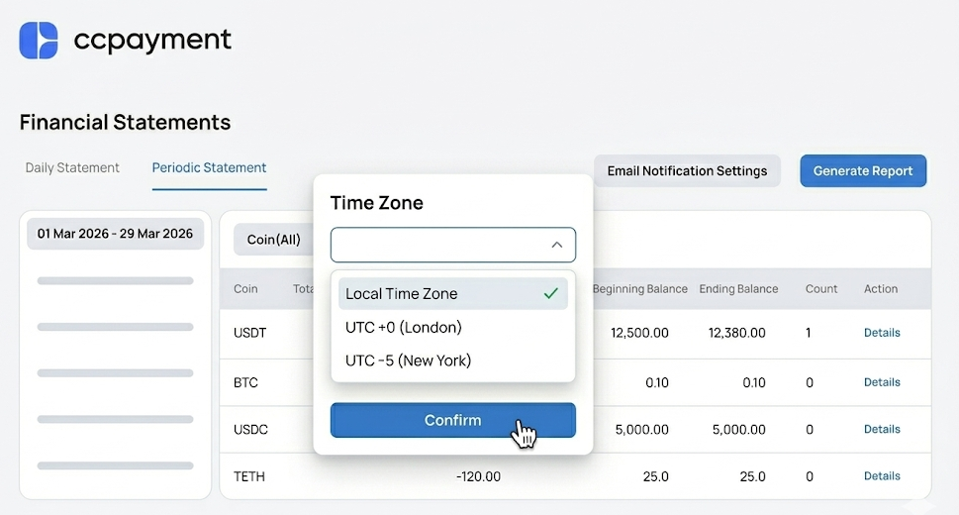Click the Generate Report button
Screen dimensions: 959x515
coord(863,171)
